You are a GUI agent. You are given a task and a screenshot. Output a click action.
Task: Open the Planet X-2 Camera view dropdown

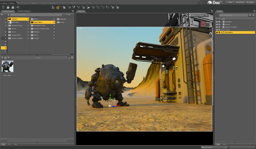tap(199, 15)
